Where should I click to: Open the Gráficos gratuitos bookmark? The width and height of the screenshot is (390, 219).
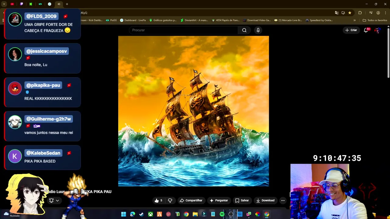pyautogui.click(x=163, y=20)
